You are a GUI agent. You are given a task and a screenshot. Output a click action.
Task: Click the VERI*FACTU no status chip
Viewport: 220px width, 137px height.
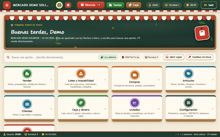pos(130,57)
